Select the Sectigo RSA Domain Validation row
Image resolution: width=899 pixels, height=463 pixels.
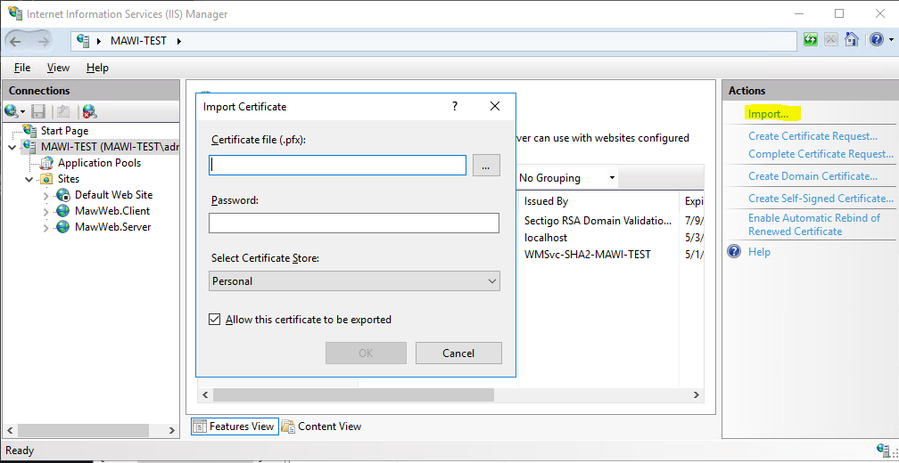598,220
